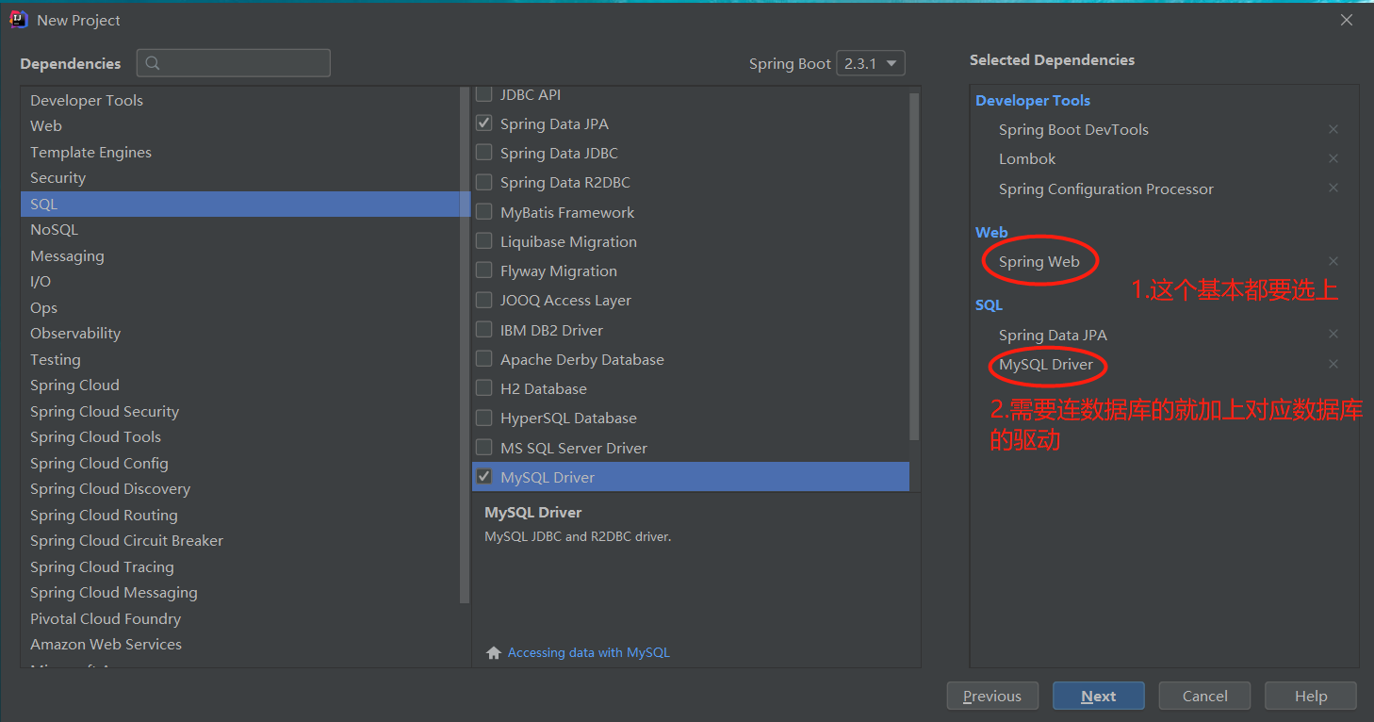
Task: Open Accessing data with MySQL link
Action: (589, 652)
